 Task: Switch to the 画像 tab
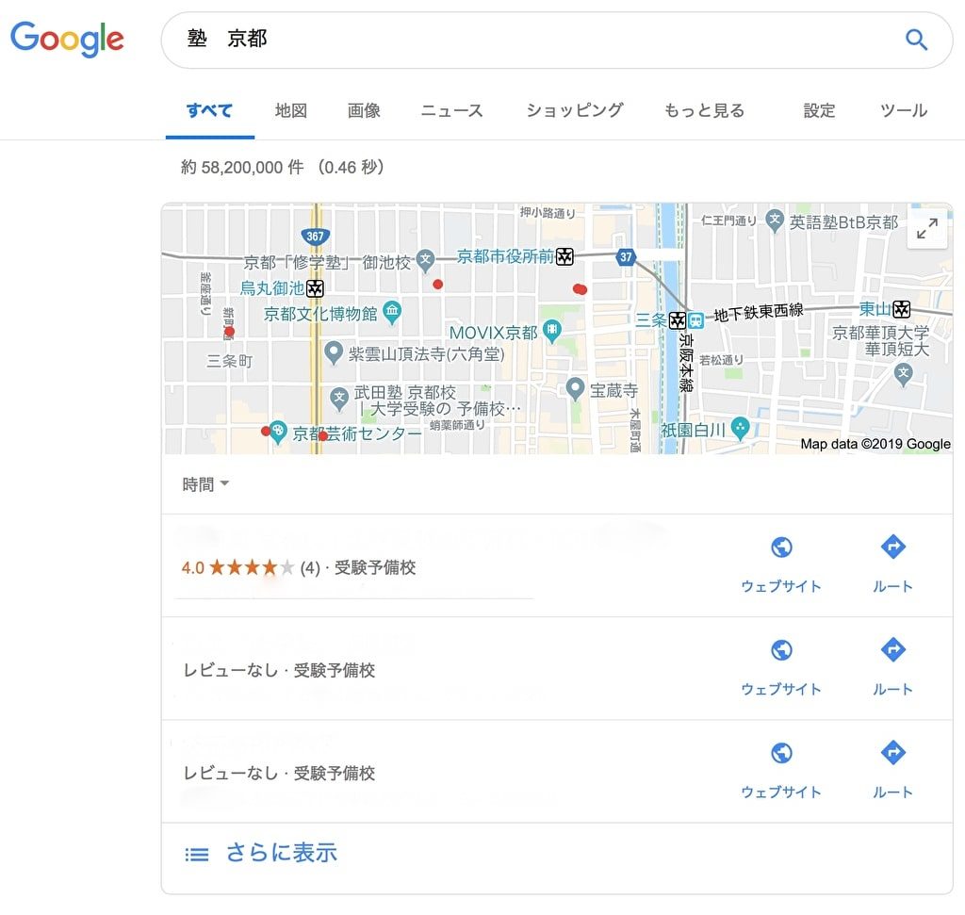(364, 110)
